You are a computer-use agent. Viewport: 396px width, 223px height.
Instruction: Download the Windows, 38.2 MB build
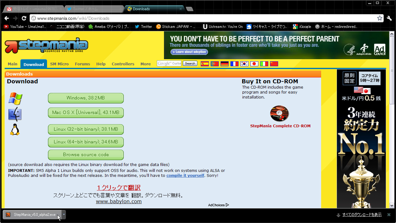[86, 98]
